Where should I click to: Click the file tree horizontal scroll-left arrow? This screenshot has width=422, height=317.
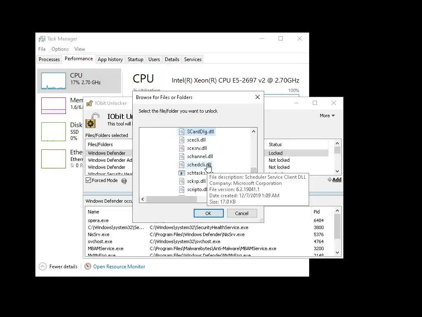143,199
